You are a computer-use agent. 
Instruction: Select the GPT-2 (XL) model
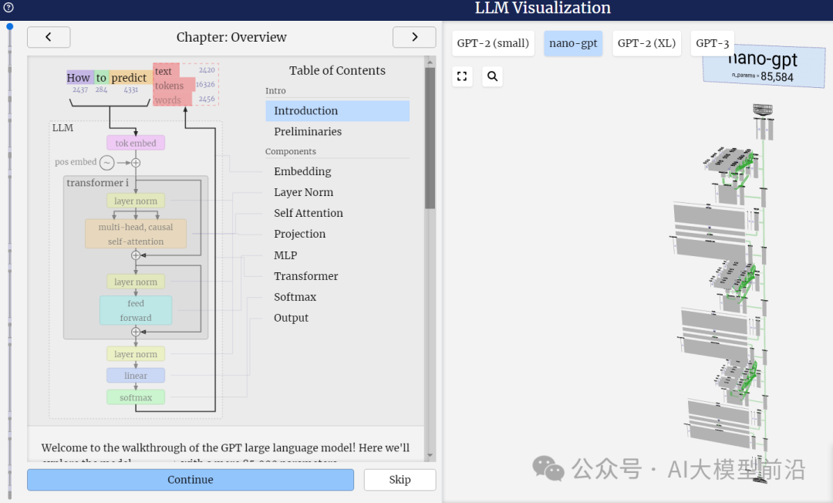(646, 43)
